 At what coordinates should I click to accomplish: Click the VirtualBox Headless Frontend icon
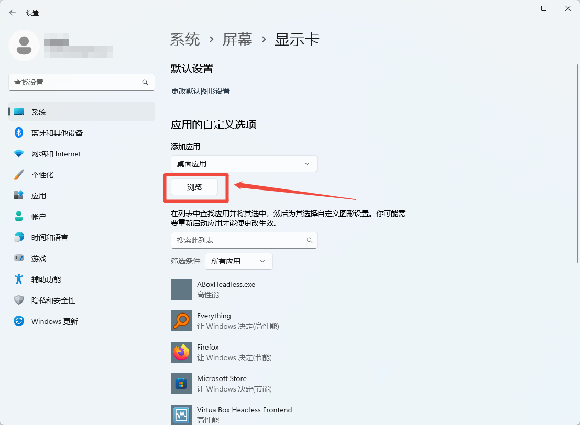(181, 415)
